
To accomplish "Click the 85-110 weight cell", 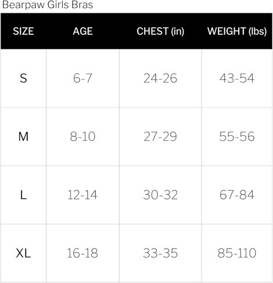I will pyautogui.click(x=237, y=253).
